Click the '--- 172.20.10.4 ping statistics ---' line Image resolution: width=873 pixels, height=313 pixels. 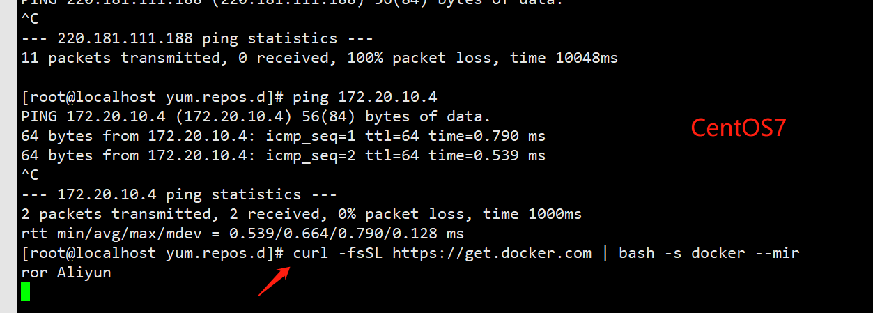pos(179,194)
